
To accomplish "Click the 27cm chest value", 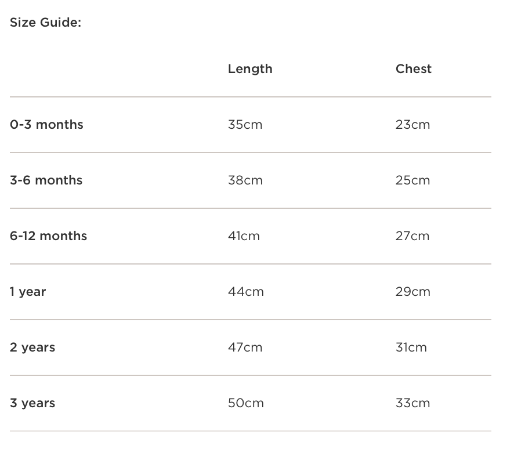I will (x=413, y=236).
